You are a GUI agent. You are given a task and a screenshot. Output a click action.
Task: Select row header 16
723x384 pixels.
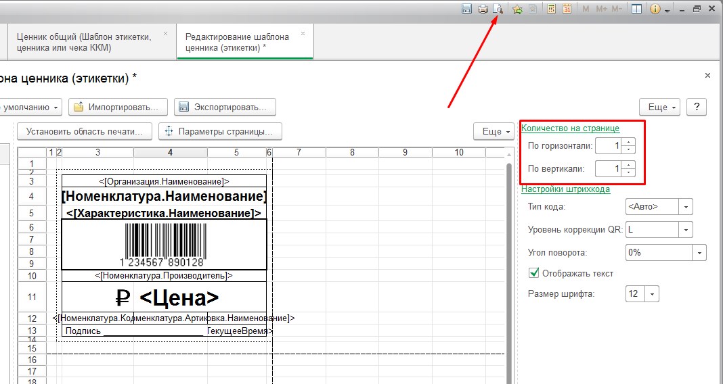pyautogui.click(x=32, y=360)
